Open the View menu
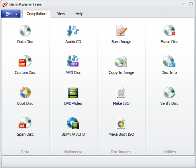The height and width of the screenshot is (168, 196). pos(61,13)
